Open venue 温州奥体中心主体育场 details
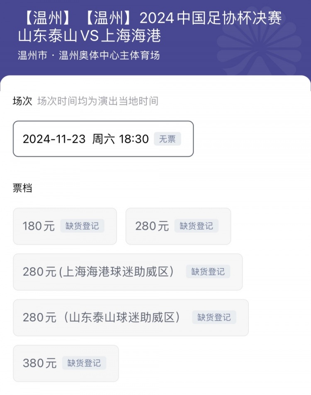This screenshot has height=395, width=311. (109, 55)
